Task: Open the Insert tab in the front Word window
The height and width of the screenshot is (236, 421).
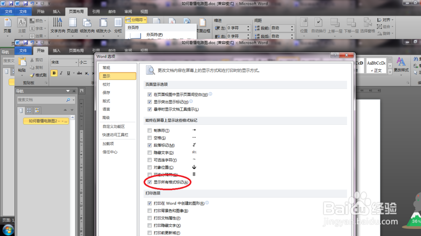Action: pyautogui.click(x=56, y=50)
